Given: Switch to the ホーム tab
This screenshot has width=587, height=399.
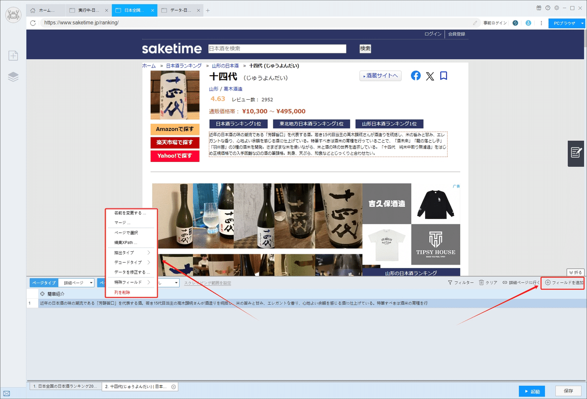Looking at the screenshot, I should pos(45,10).
